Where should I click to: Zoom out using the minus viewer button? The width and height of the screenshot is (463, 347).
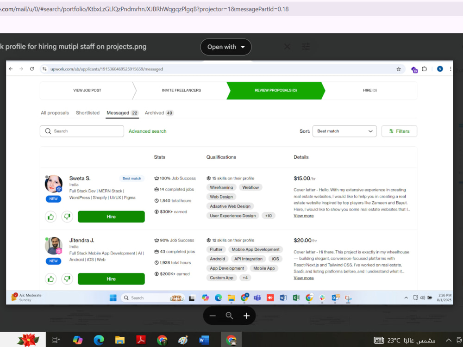[x=213, y=316]
